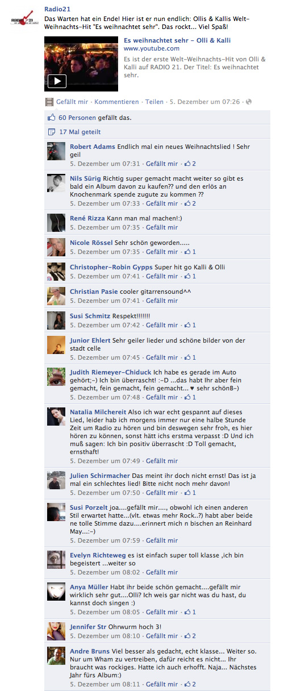
Task: Like René Rizza's comment
Action: pyautogui.click(x=162, y=227)
